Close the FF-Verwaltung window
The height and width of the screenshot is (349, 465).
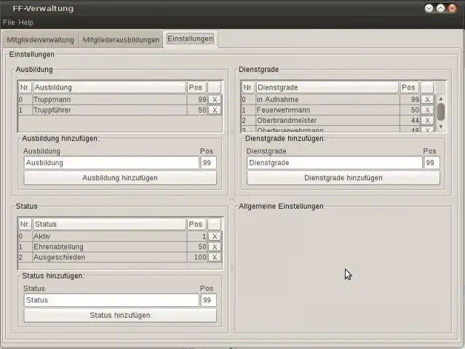coord(452,8)
